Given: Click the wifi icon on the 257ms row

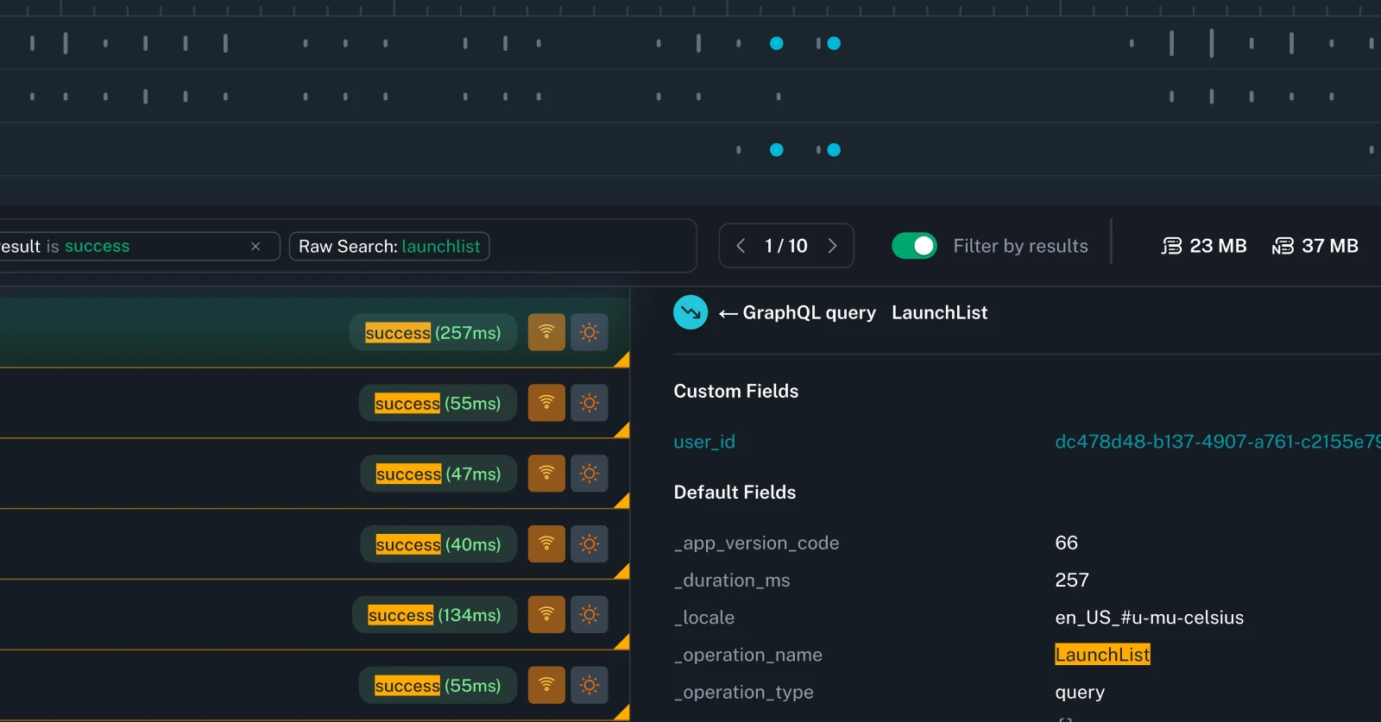Looking at the screenshot, I should coord(546,332).
